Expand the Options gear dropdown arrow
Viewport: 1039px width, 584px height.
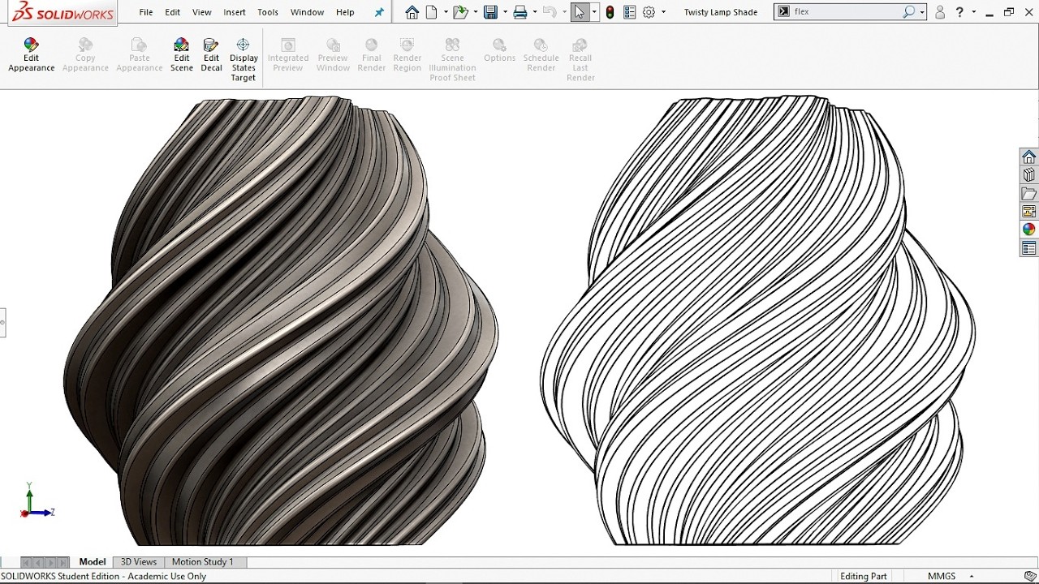[x=663, y=12]
